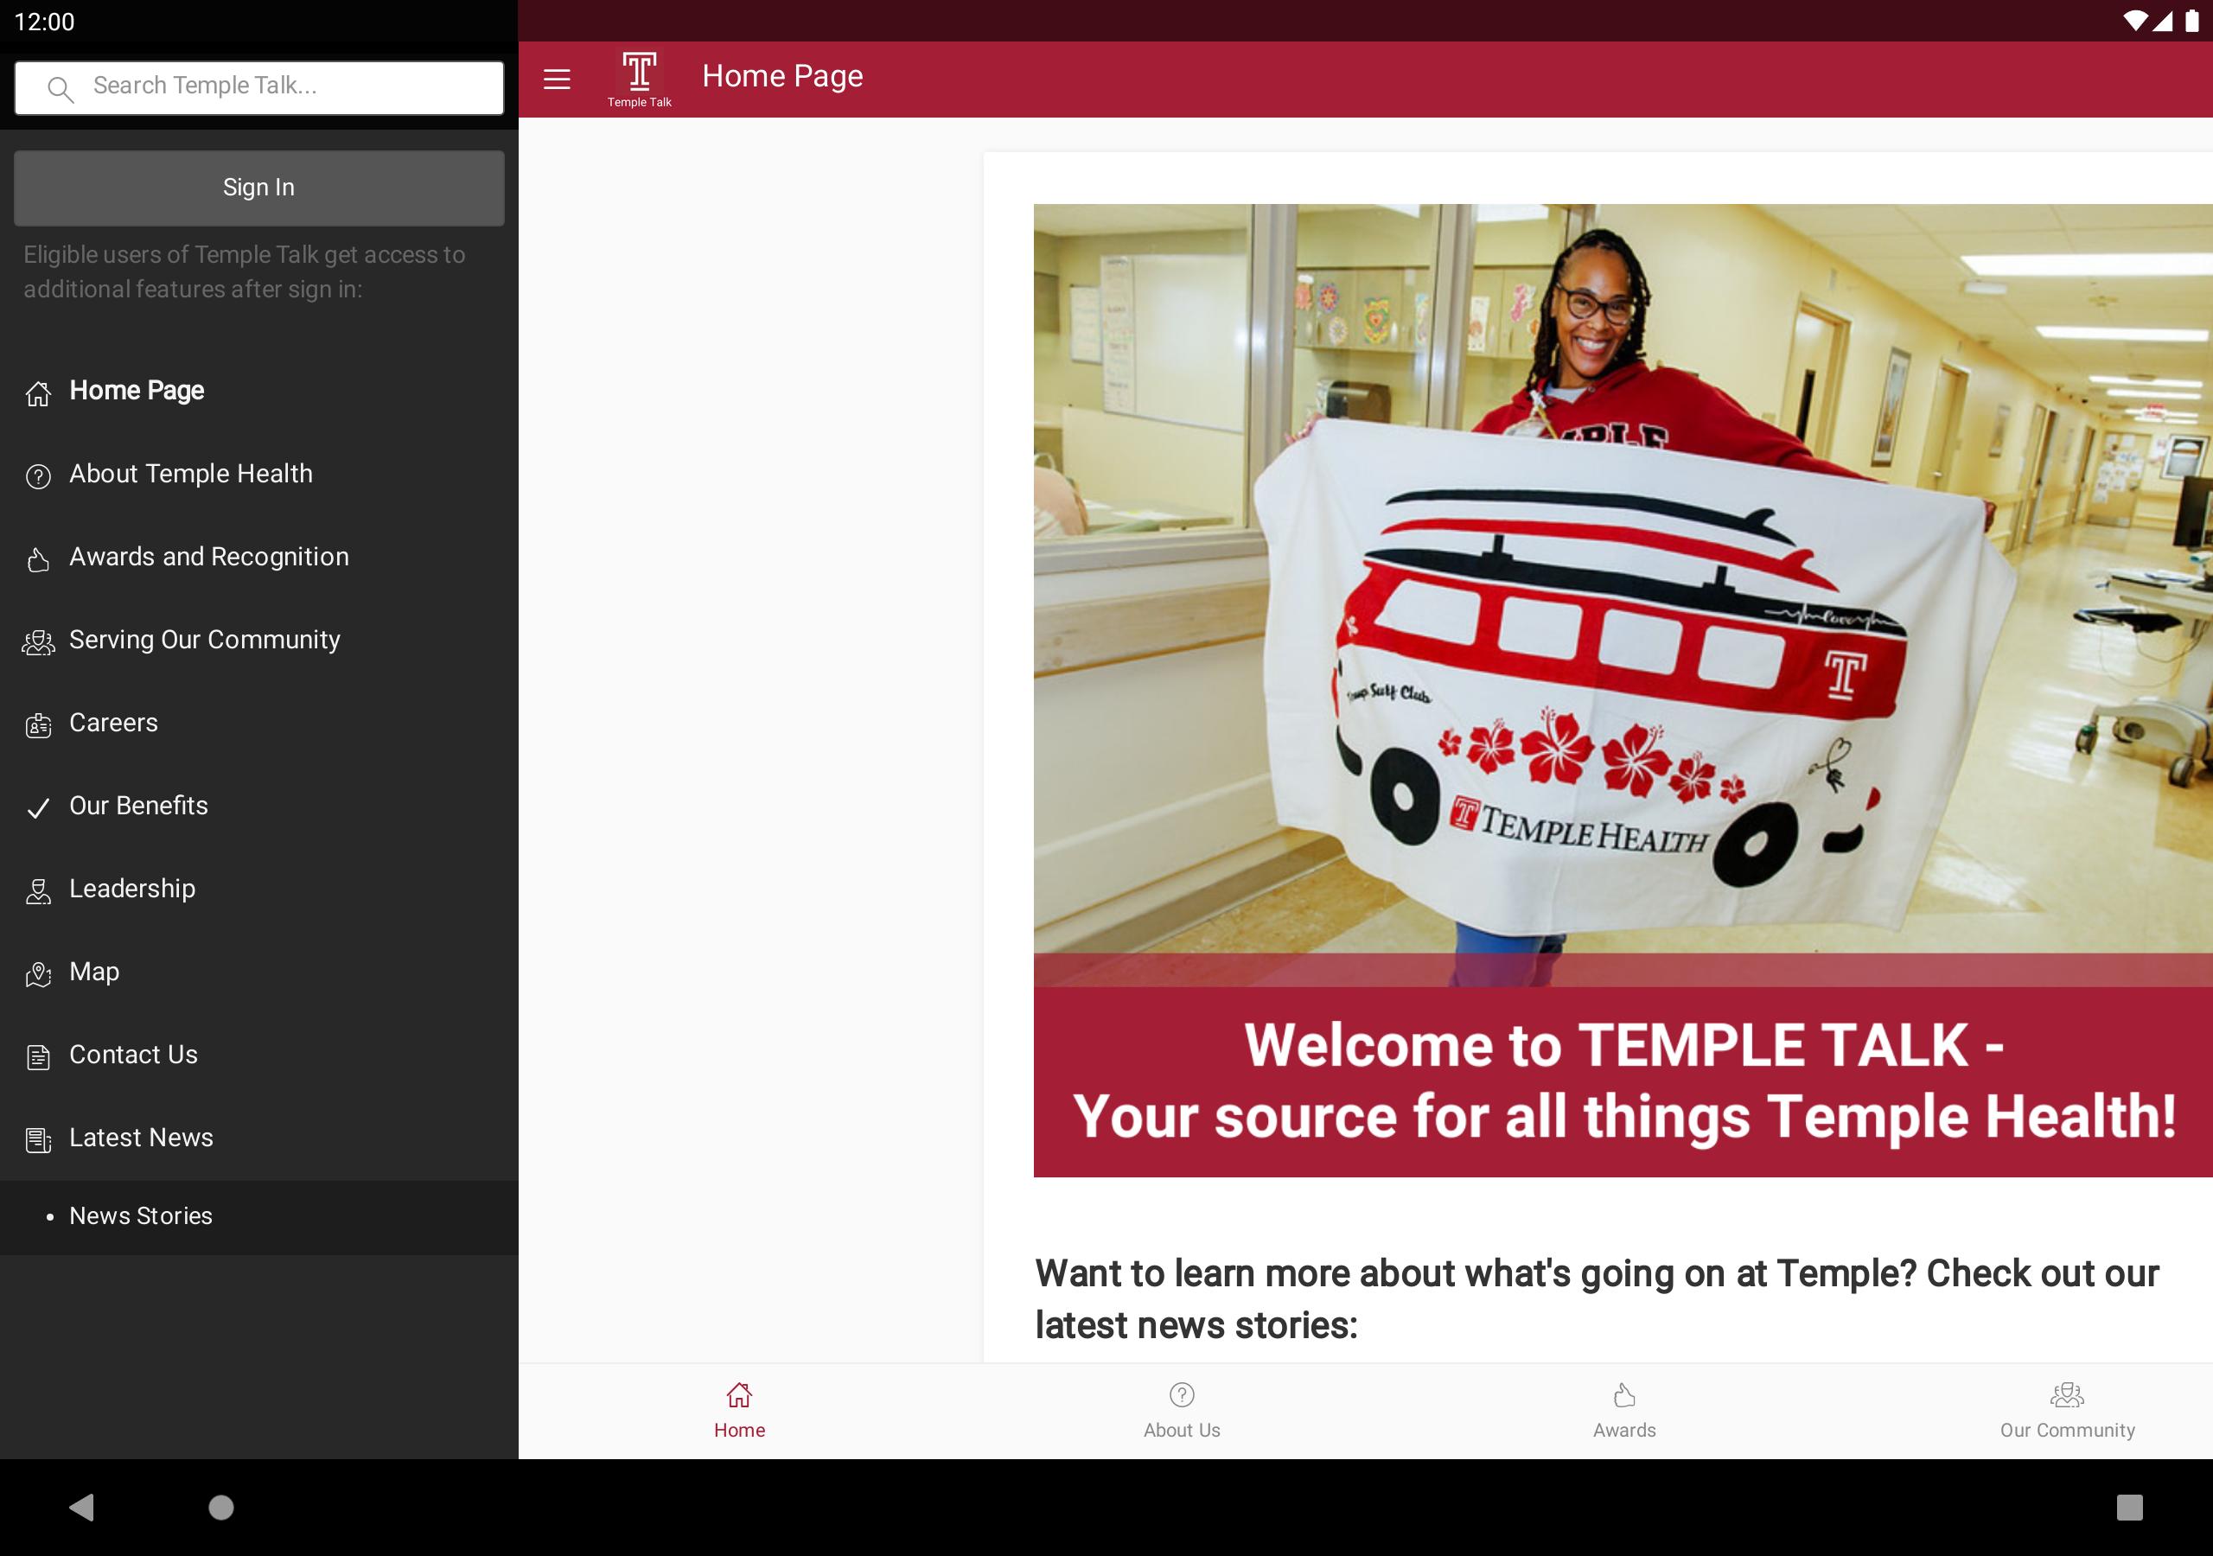Click the About Temple Health question icon
The image size is (2213, 1556).
tap(37, 475)
